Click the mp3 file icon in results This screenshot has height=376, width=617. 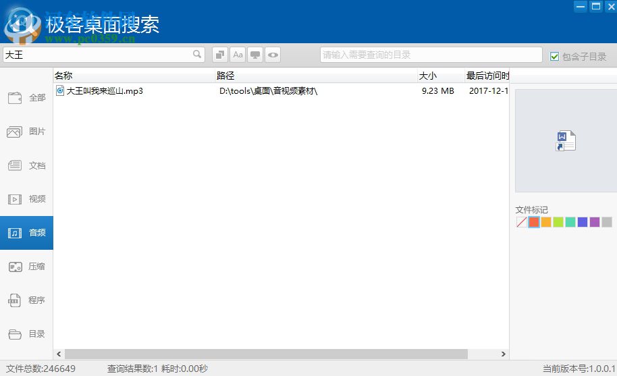tap(60, 91)
